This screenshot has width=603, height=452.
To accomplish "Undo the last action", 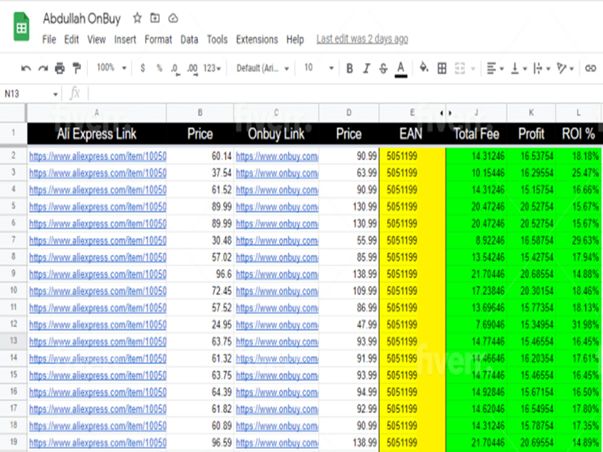I will pos(26,69).
